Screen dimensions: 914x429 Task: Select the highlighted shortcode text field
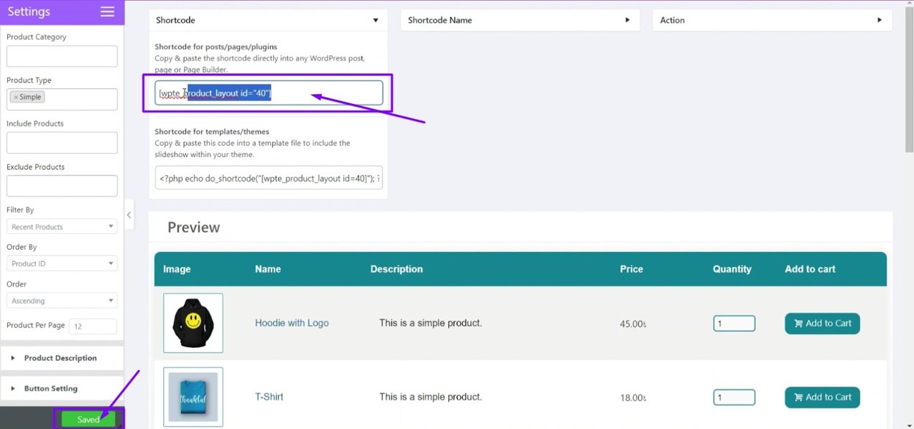coord(269,93)
